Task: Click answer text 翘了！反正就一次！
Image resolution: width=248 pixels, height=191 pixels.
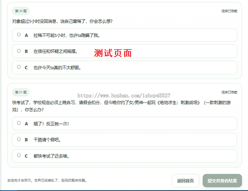Action: click(x=51, y=124)
